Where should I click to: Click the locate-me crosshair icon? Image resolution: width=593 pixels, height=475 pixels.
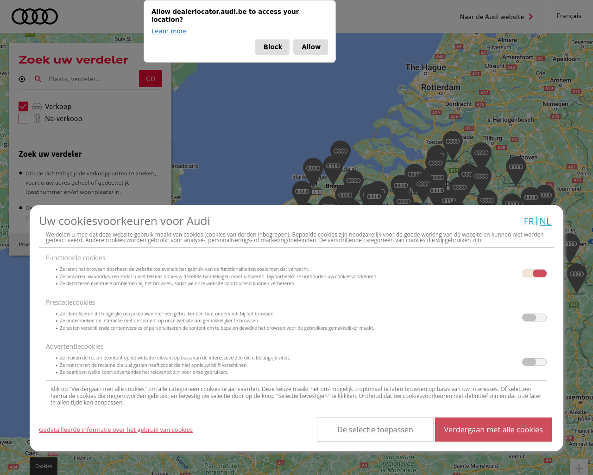[22, 79]
